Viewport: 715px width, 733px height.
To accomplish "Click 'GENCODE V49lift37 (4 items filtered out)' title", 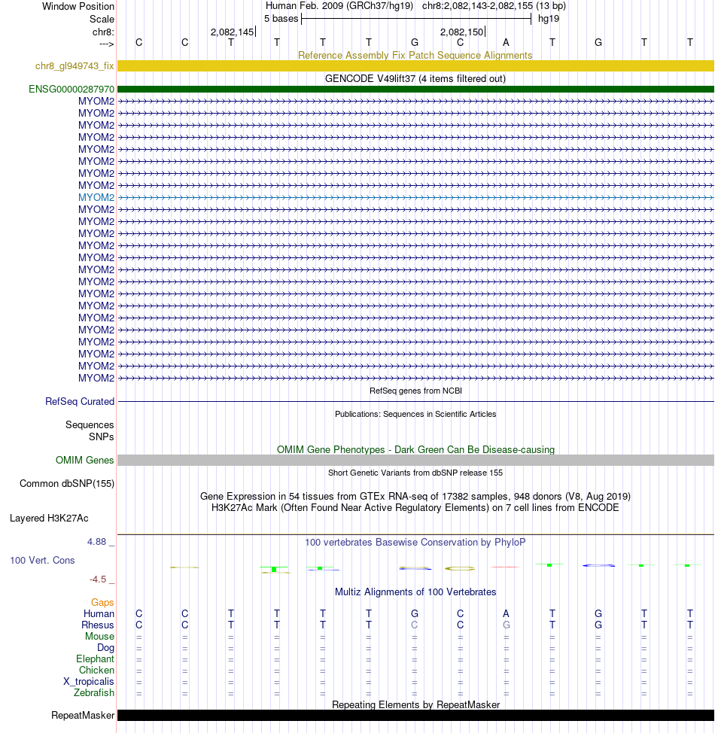I will [415, 78].
